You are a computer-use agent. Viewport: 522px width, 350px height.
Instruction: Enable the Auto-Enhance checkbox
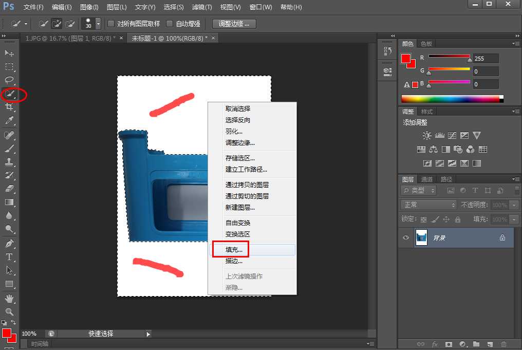coord(170,24)
